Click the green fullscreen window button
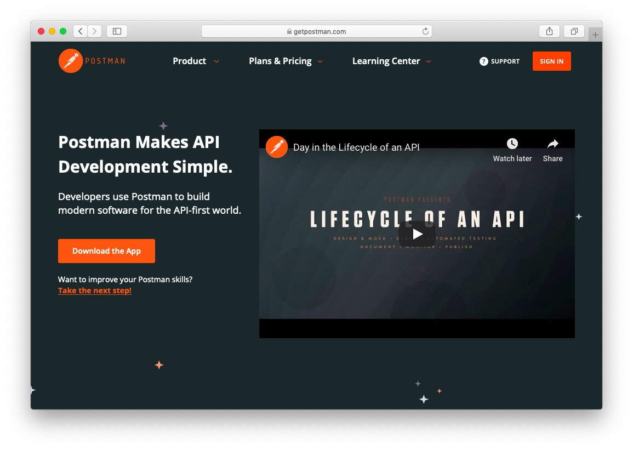 pyautogui.click(x=63, y=31)
